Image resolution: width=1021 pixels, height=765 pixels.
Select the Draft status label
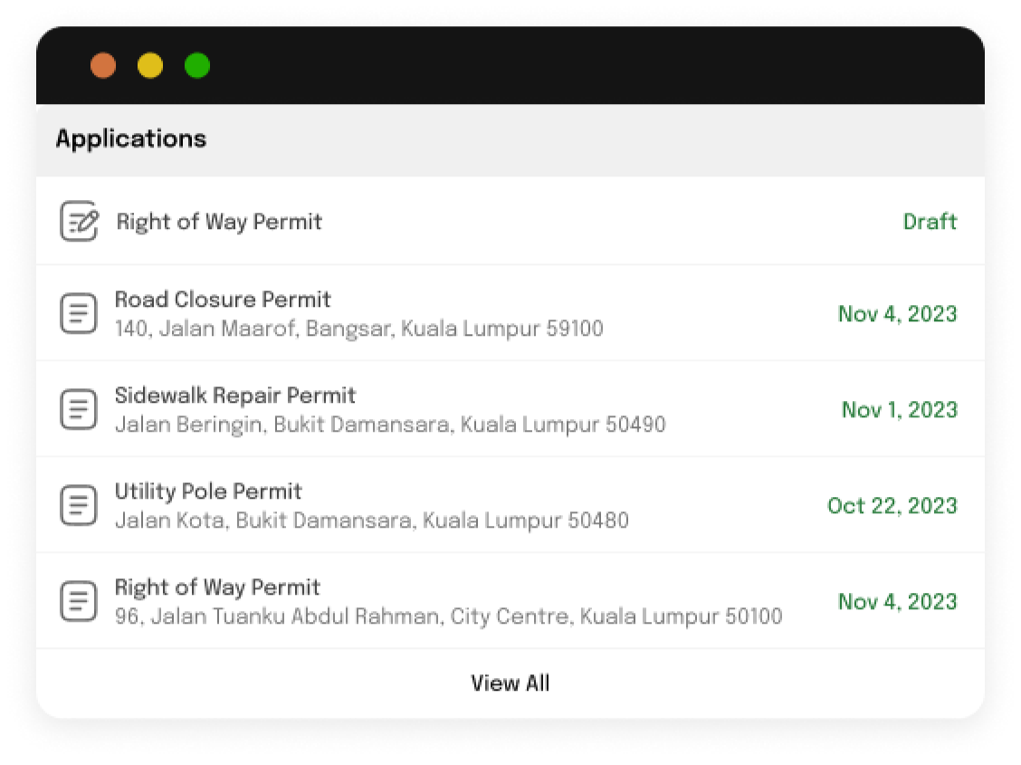[x=930, y=222]
